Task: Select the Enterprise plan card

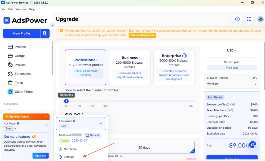Action: point(174,67)
